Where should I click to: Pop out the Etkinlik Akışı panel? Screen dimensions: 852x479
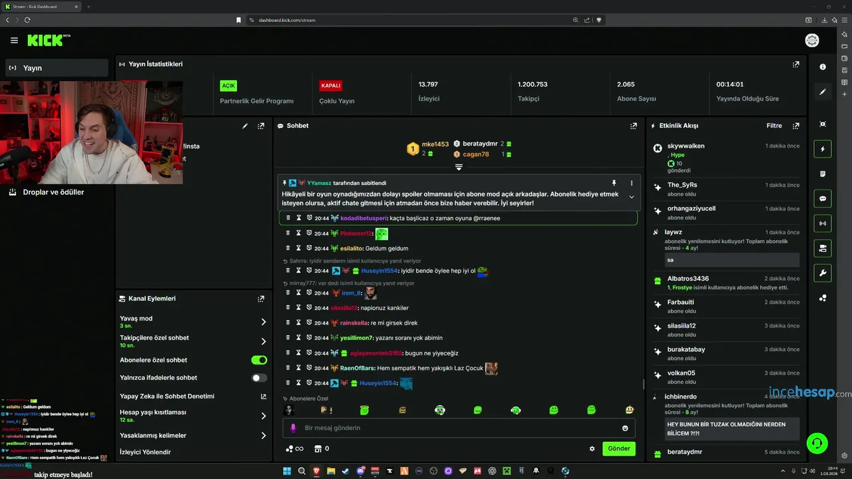click(x=795, y=126)
